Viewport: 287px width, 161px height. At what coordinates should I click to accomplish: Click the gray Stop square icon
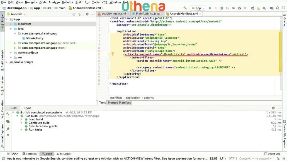point(245,8)
